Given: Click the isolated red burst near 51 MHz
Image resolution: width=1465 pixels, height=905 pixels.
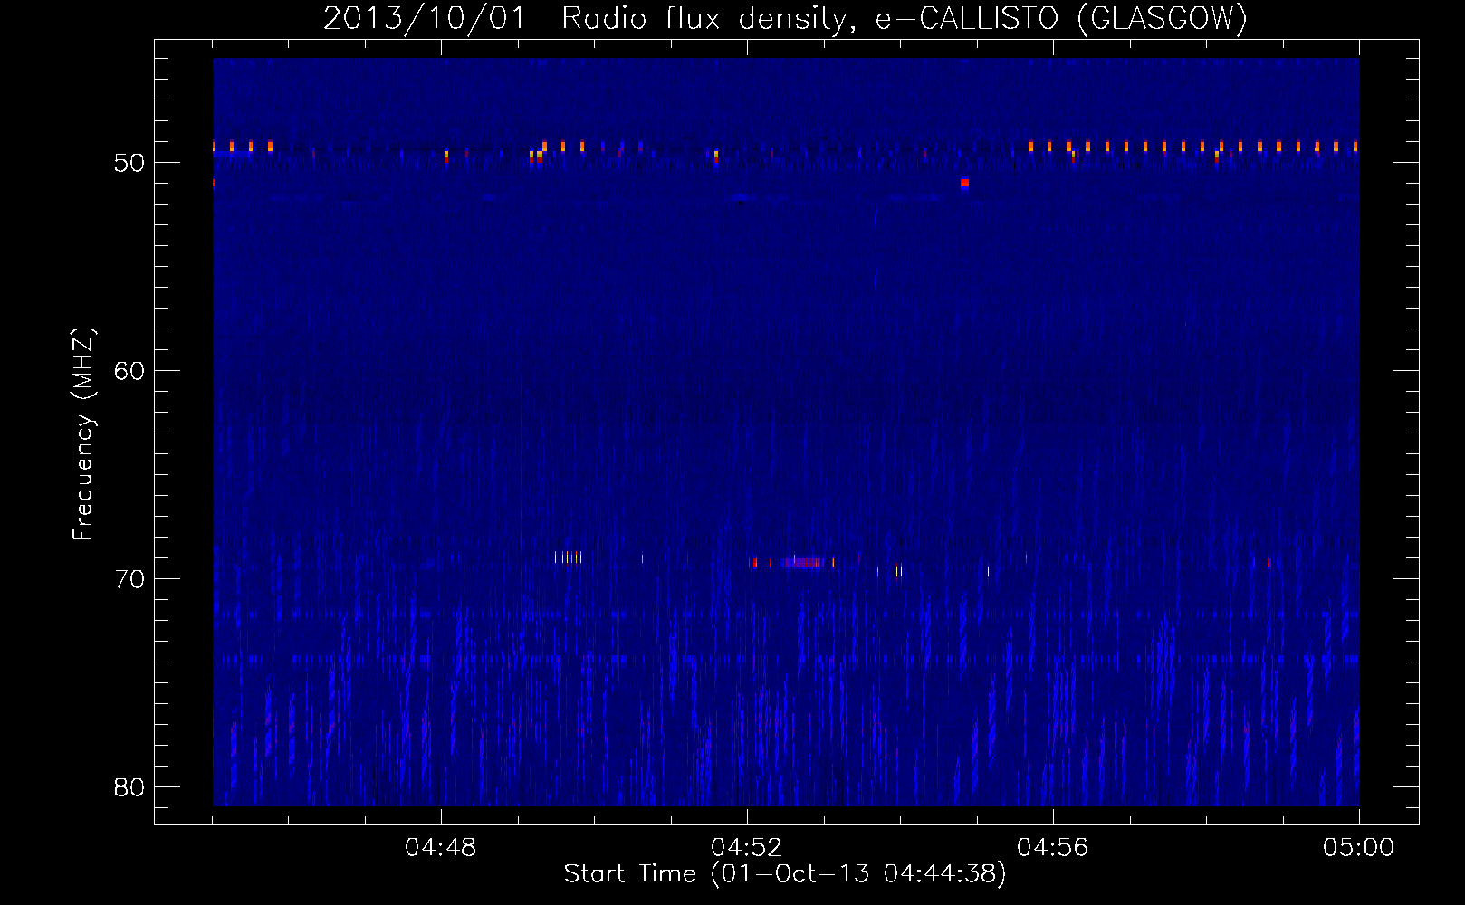Looking at the screenshot, I should point(965,183).
